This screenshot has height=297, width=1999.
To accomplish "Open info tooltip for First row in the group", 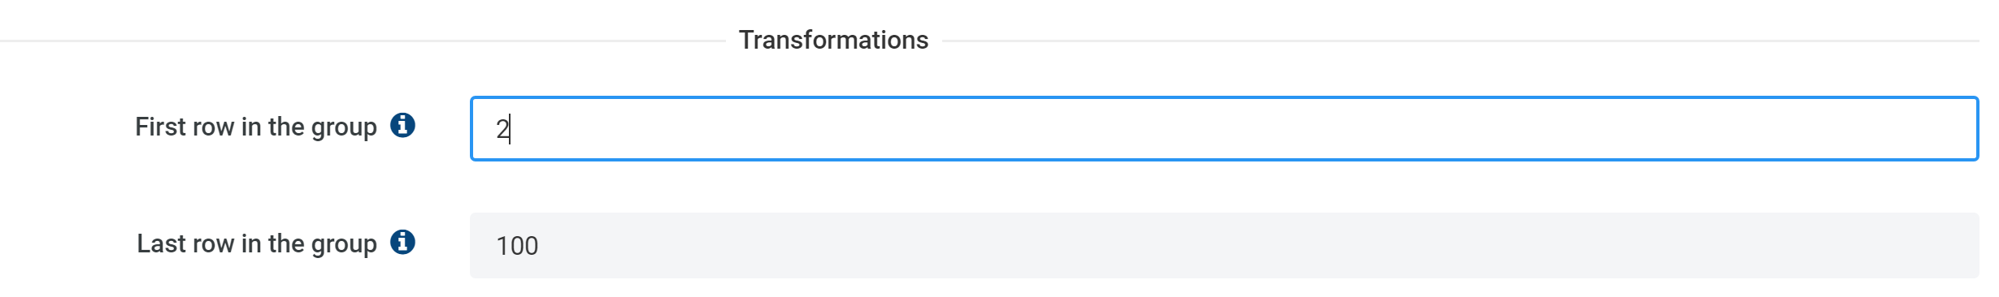I will (x=402, y=126).
